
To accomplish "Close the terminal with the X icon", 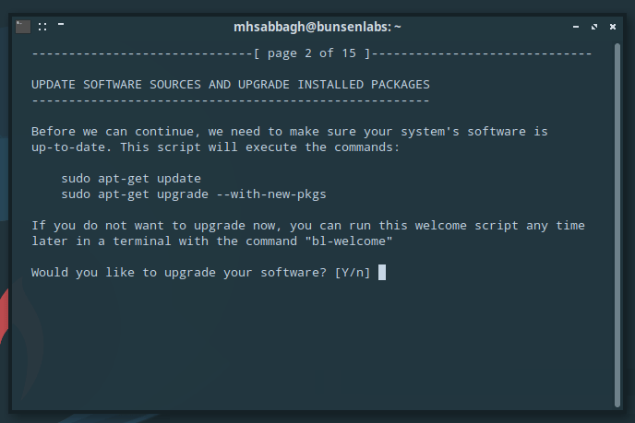I will coord(613,27).
